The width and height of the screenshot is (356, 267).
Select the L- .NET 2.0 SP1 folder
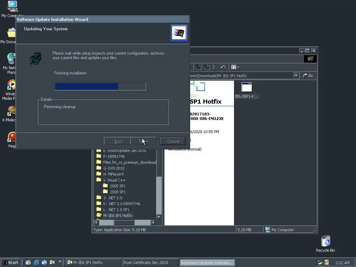(x=116, y=210)
